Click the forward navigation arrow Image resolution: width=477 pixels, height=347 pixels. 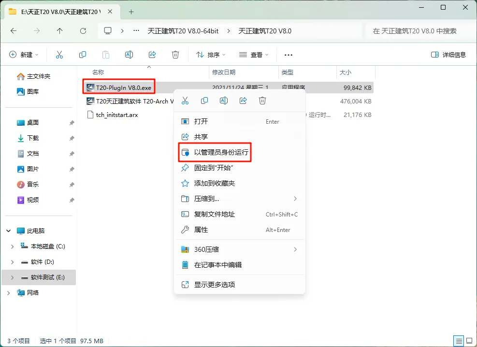coord(37,31)
